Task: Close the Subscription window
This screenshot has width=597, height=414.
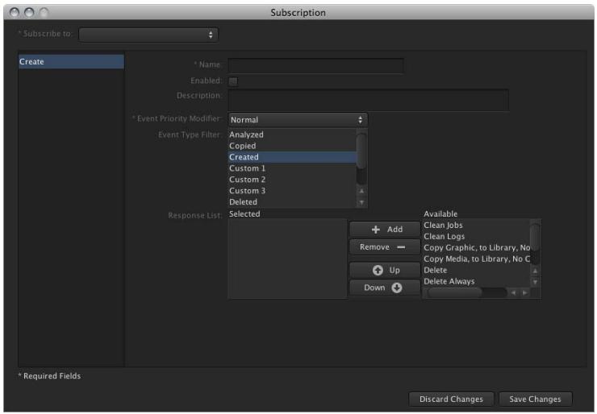Action: coord(15,13)
